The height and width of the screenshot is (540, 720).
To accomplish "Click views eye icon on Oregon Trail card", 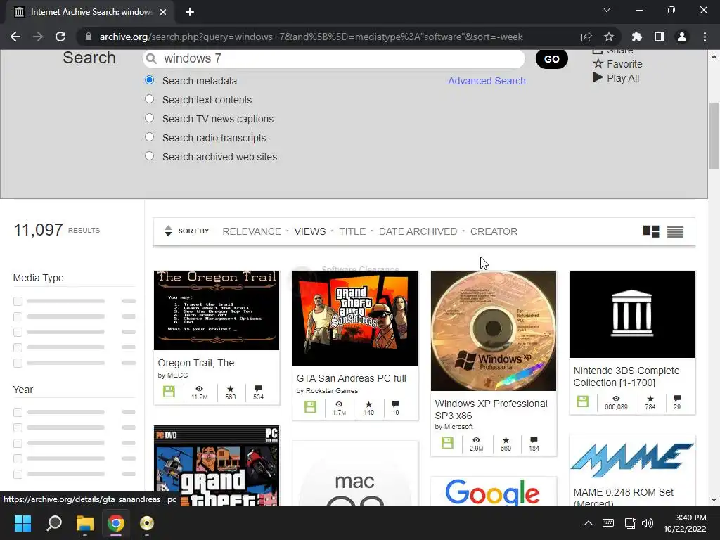I will pos(199,389).
